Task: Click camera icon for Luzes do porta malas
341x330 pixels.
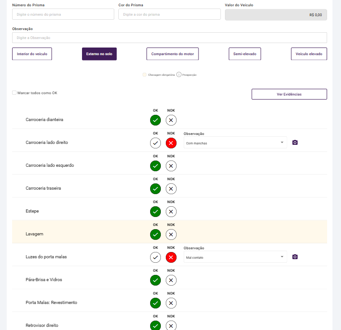Action: click(x=295, y=257)
